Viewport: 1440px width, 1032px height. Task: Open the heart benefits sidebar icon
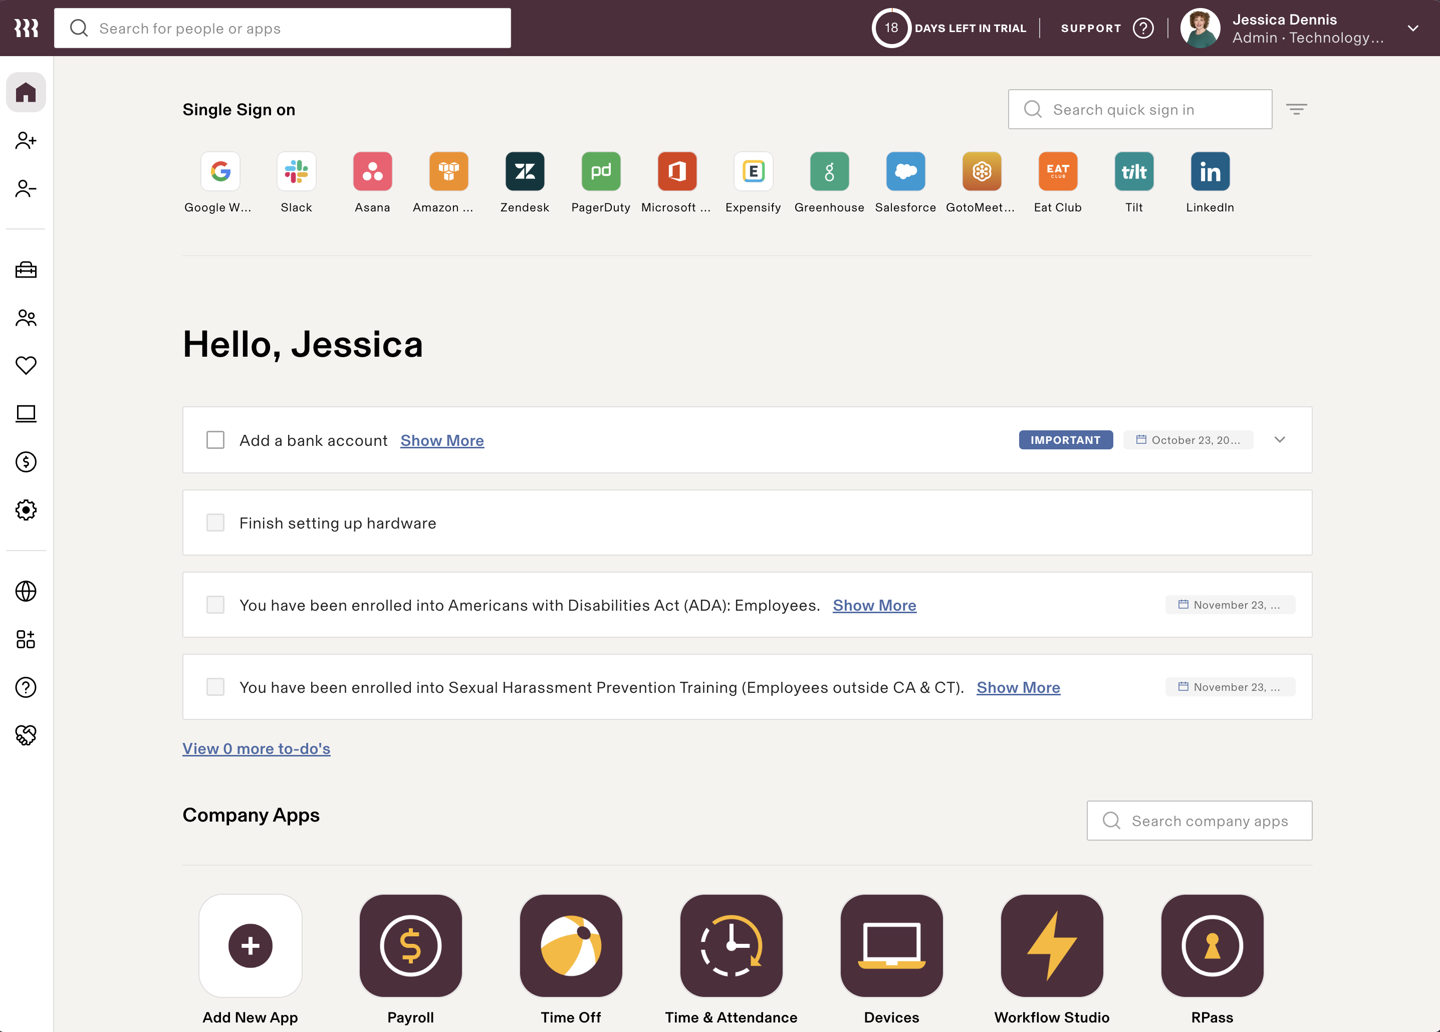26,365
